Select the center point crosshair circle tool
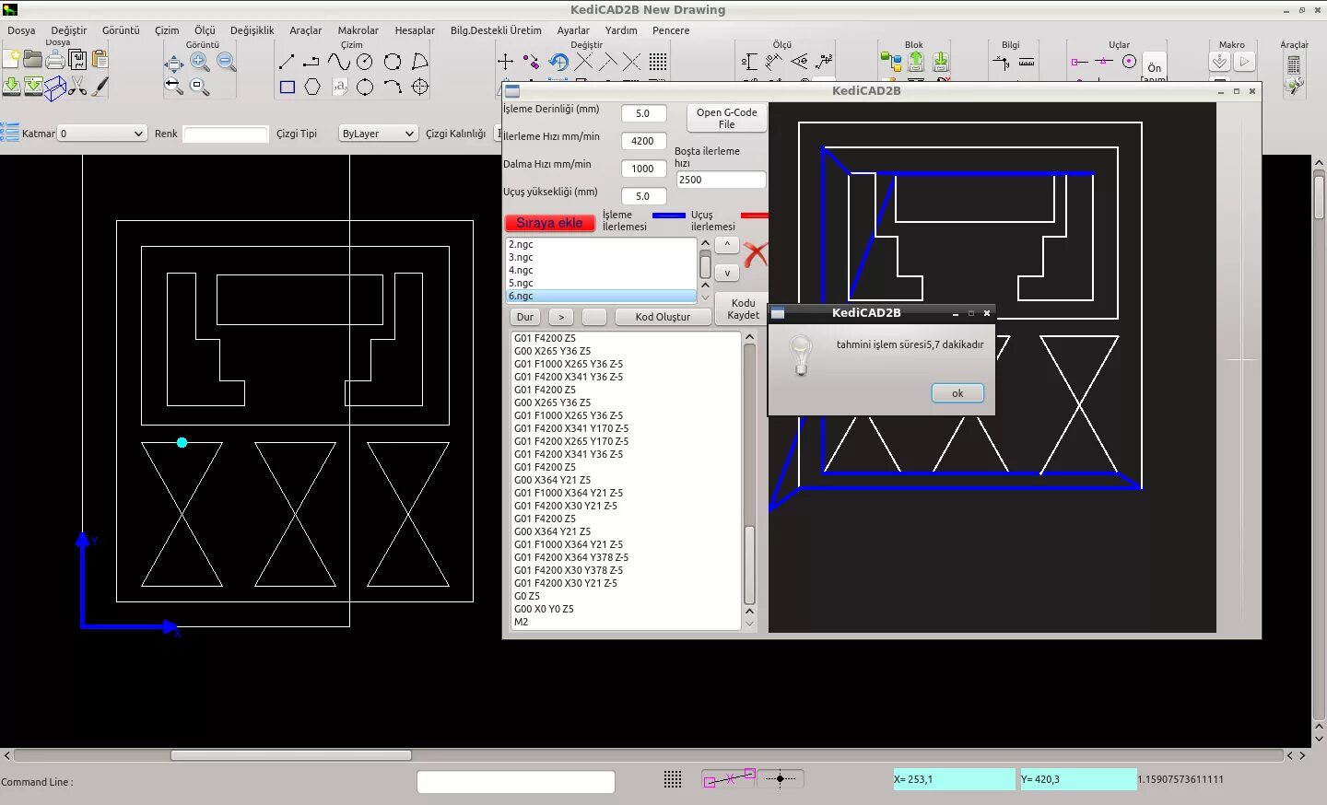 [420, 87]
